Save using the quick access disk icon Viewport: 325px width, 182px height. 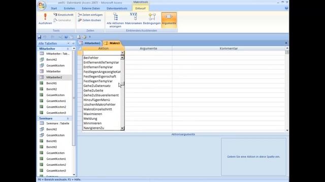click(40, 37)
